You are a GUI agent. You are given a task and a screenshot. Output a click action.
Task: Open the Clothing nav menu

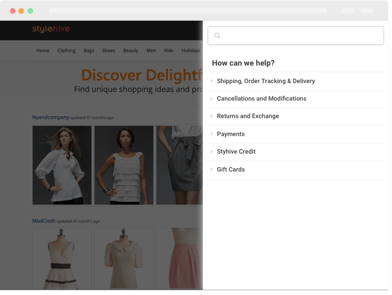click(x=67, y=51)
